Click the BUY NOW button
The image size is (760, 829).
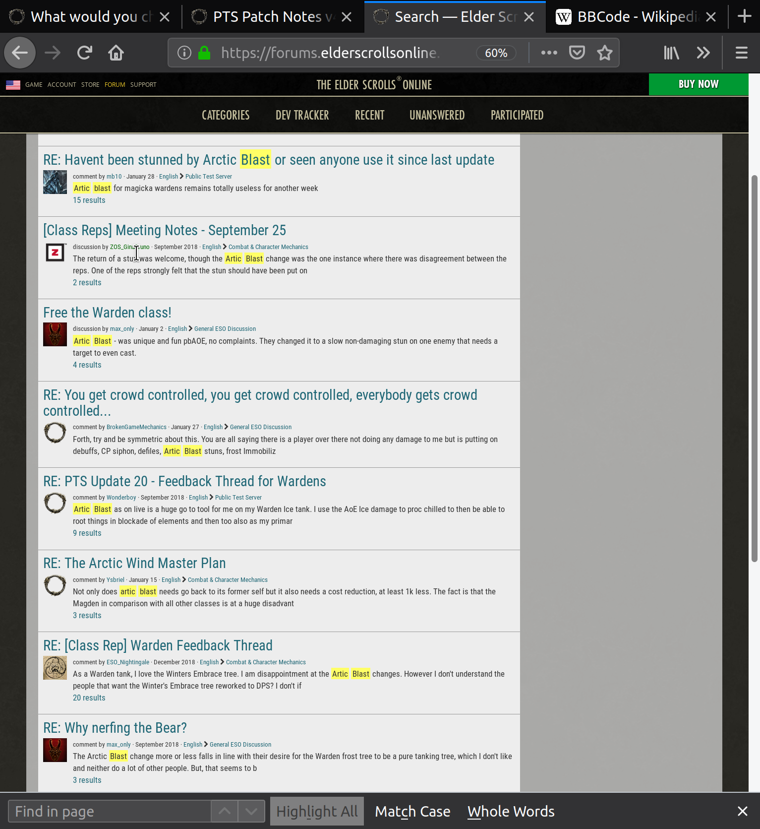(699, 84)
